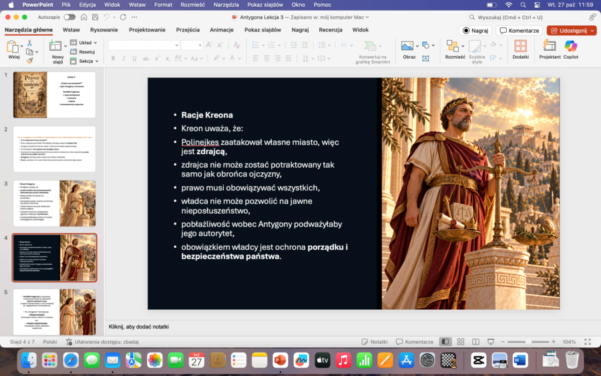Toggle Komentarze pane in status bar

pyautogui.click(x=415, y=341)
